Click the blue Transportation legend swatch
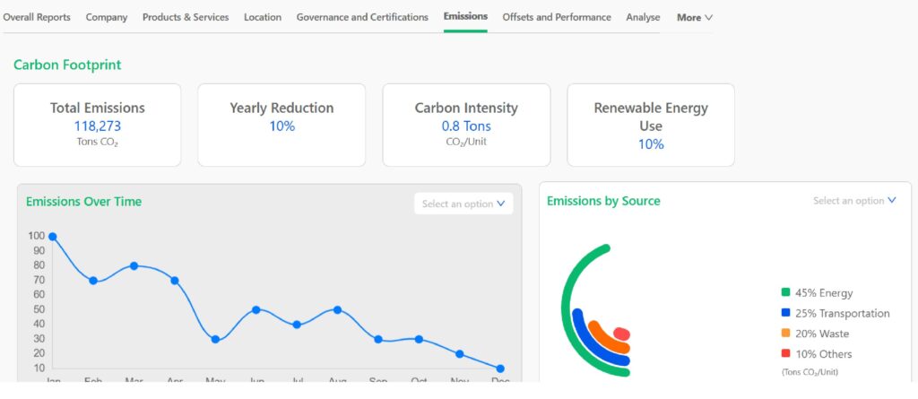This screenshot has height=399, width=918. point(786,313)
